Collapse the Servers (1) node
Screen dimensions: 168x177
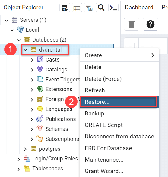click(6, 20)
